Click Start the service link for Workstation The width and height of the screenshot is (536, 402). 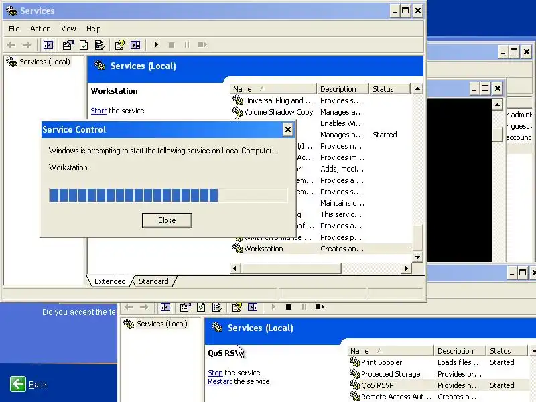(x=98, y=111)
